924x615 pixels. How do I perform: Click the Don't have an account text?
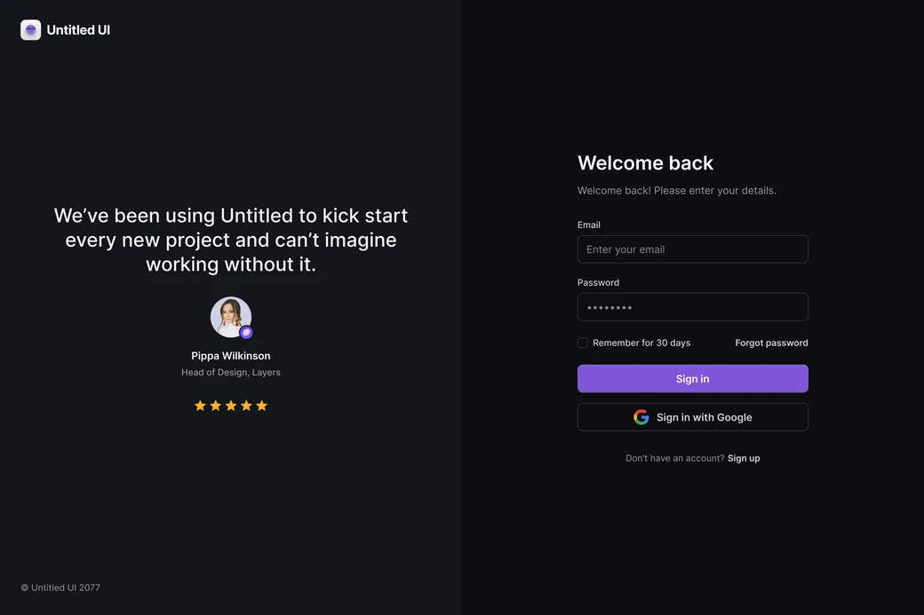(x=674, y=457)
